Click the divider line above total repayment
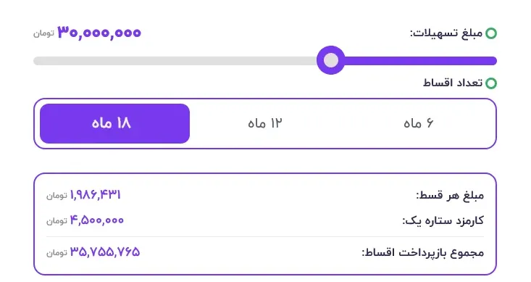 265,236
